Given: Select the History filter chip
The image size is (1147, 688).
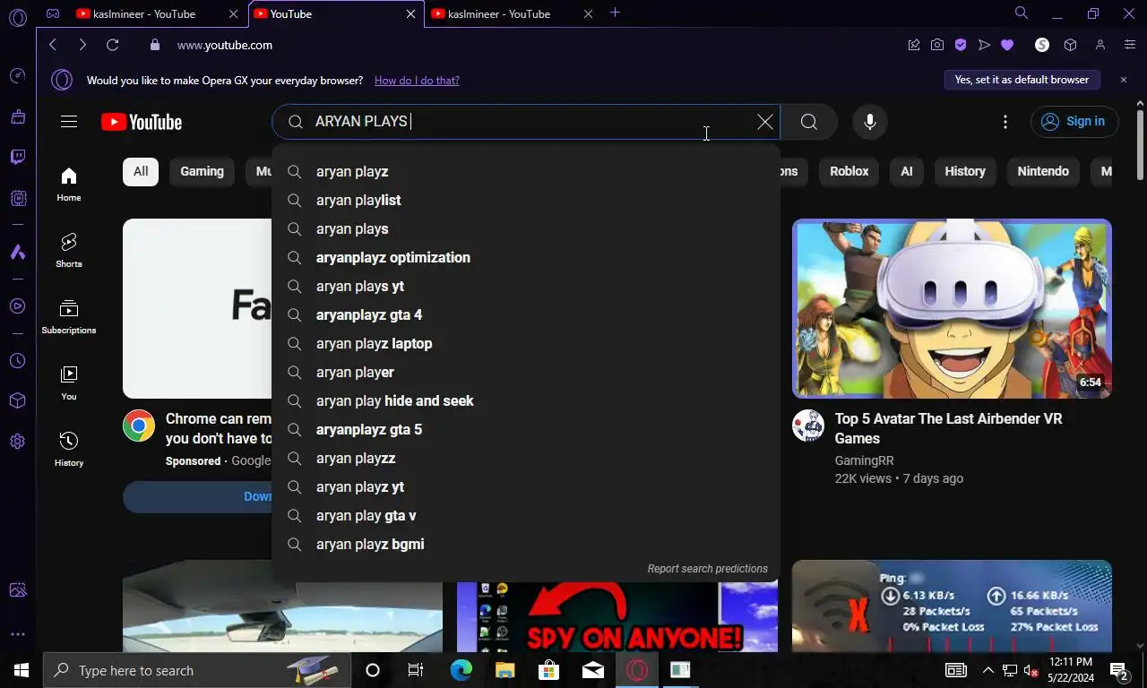Looking at the screenshot, I should point(965,171).
